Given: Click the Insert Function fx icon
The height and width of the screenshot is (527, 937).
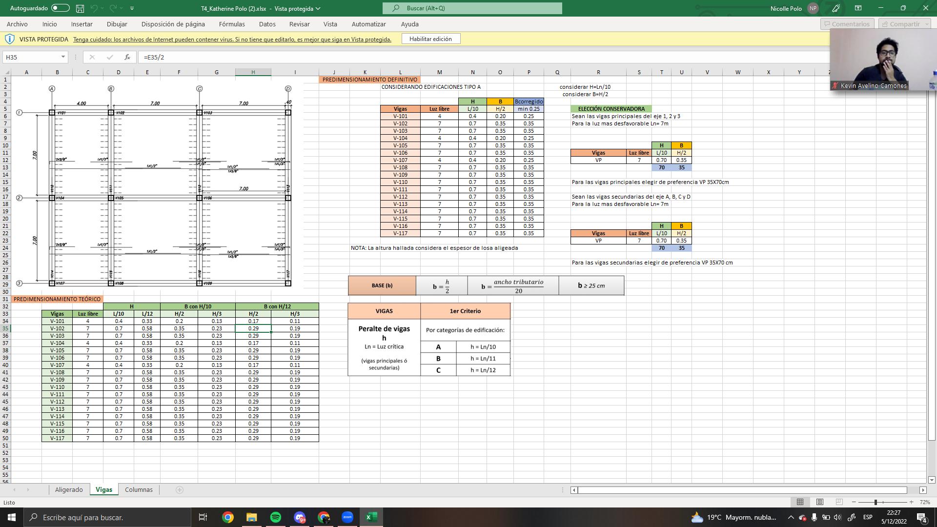Looking at the screenshot, I should click(x=127, y=57).
